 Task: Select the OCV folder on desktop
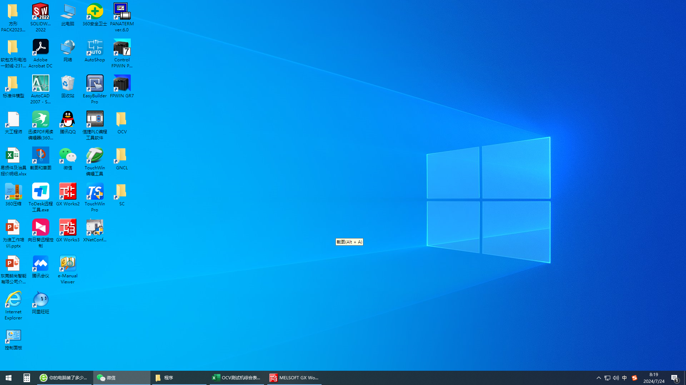(122, 120)
